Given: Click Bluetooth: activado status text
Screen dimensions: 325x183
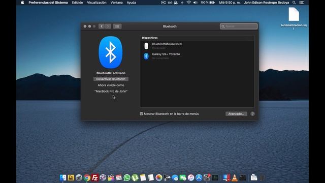Looking at the screenshot, I should tap(111, 73).
